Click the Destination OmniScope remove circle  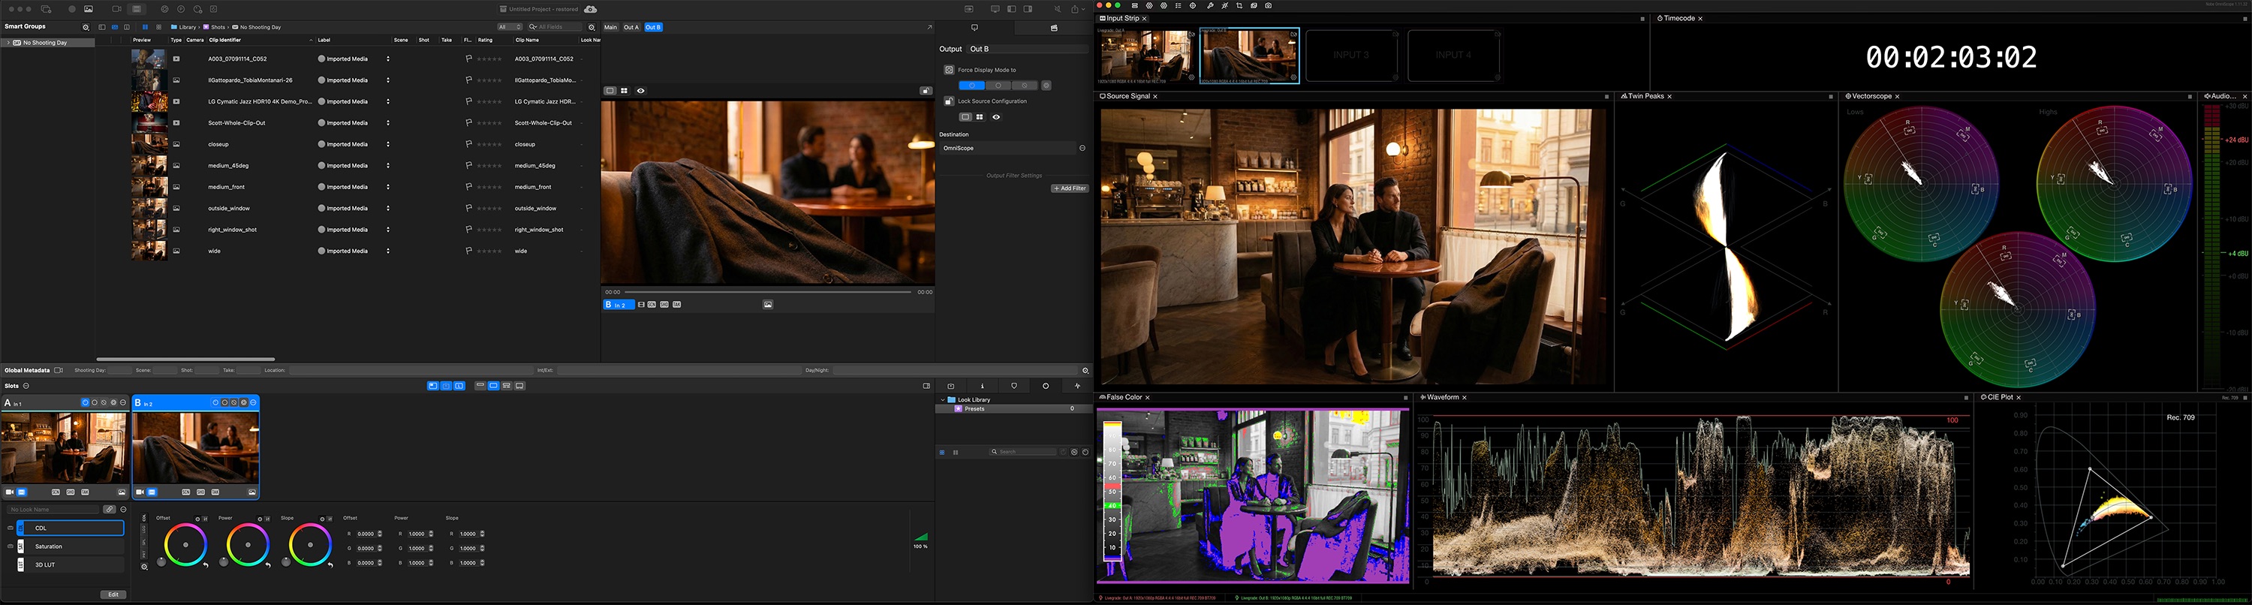[x=1082, y=149]
